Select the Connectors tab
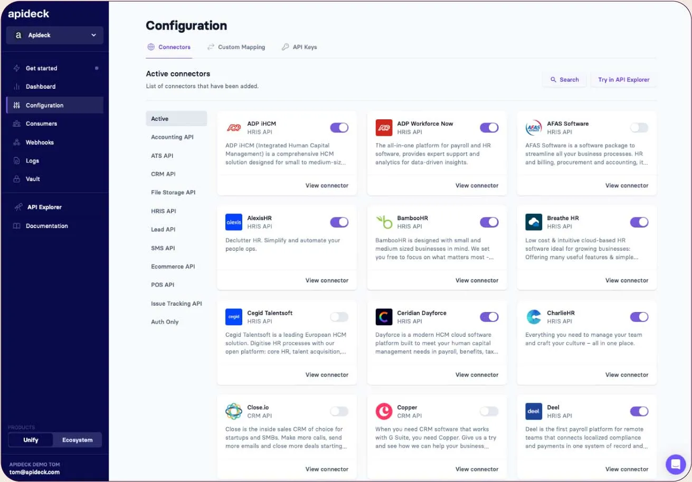 [x=169, y=47]
